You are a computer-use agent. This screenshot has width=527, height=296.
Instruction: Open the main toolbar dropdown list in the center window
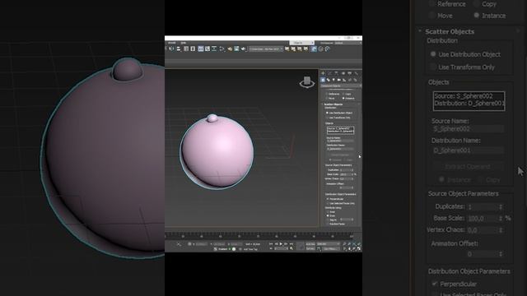pos(265,49)
